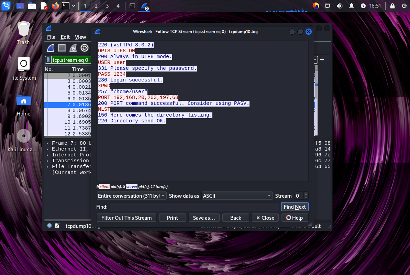Increment the Stream number spinner
The image size is (410, 275).
(x=306, y=194)
